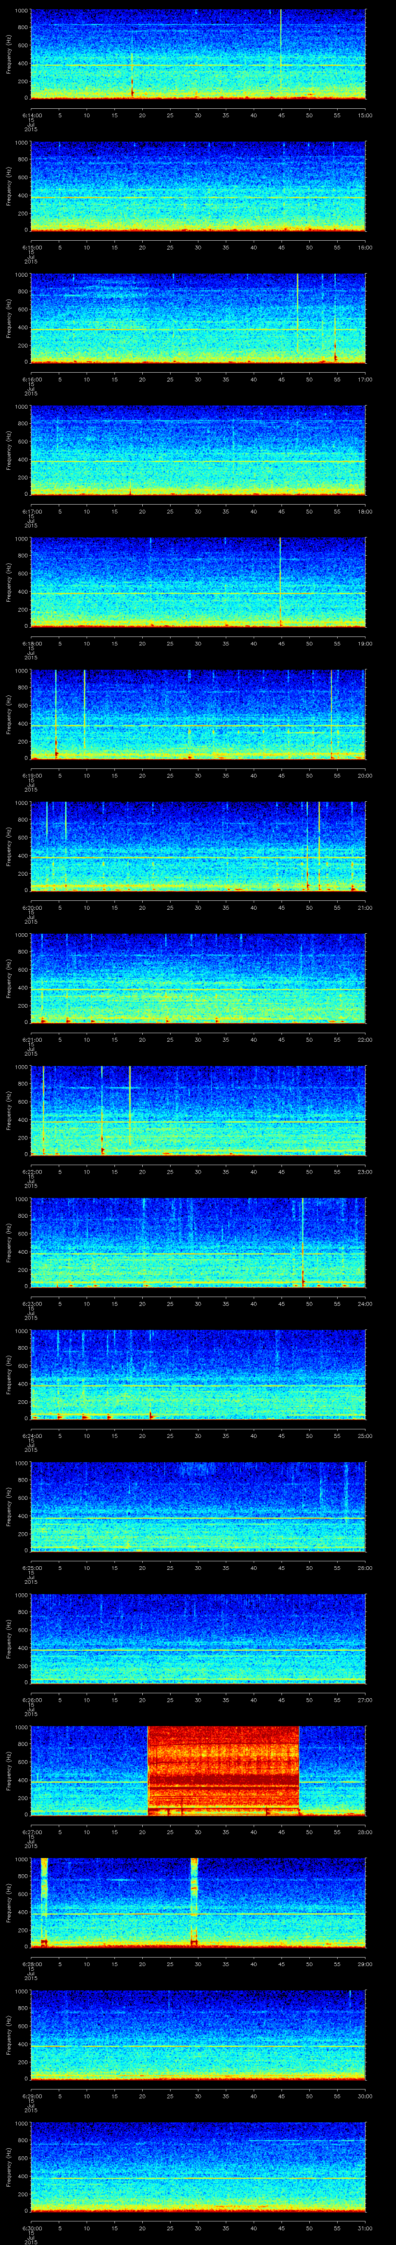The image size is (396, 2245).
Task: Select the spectrogram panel starting at 6:29:00
Action: [x=198, y=2035]
